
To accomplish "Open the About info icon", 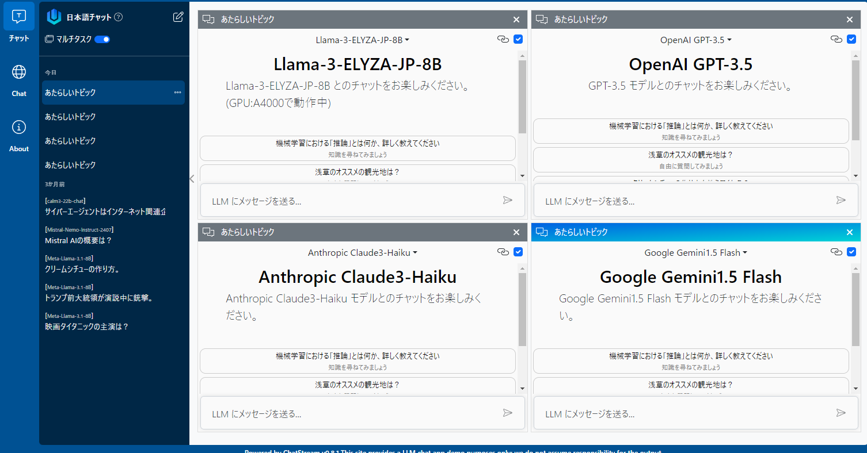I will [x=18, y=127].
